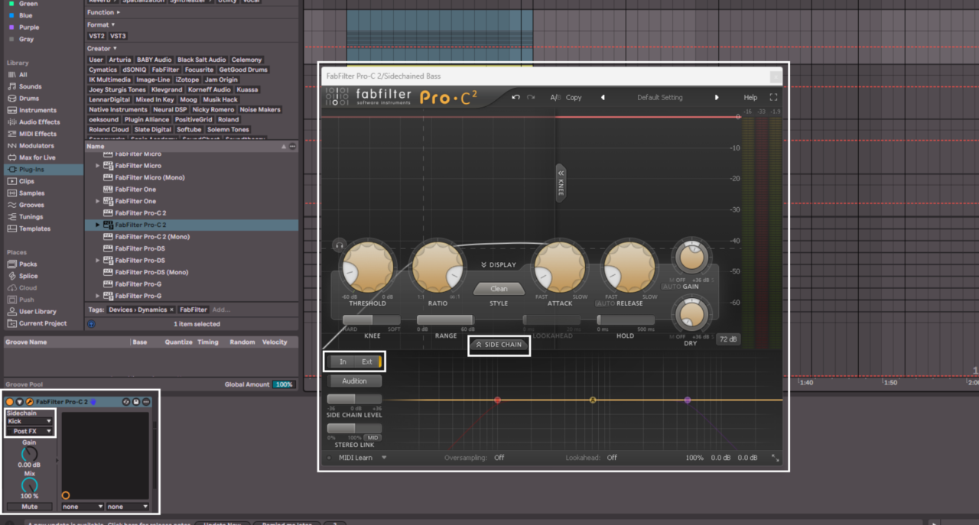The width and height of the screenshot is (979, 525).
Task: Click the Attack knob
Action: (560, 267)
